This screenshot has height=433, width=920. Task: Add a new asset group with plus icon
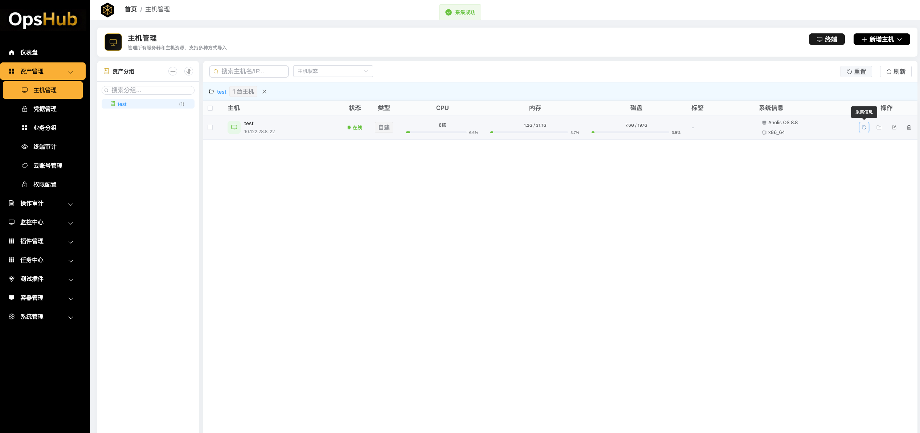point(173,71)
